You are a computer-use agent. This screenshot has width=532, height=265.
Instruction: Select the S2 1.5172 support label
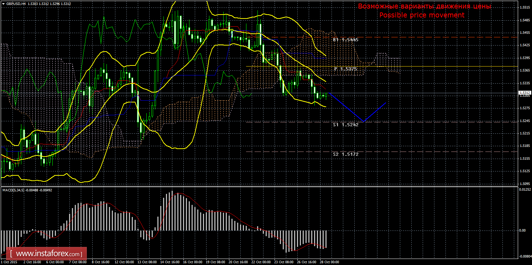[x=345, y=154]
